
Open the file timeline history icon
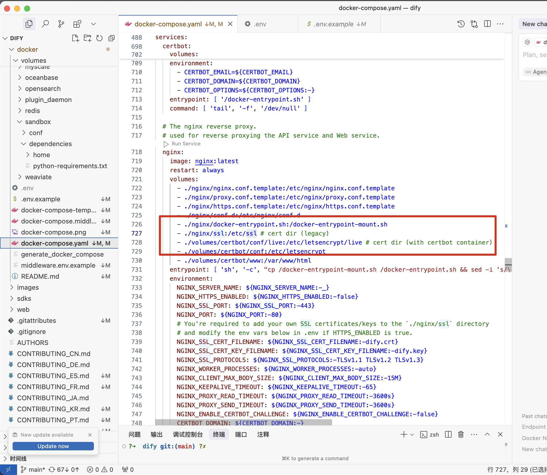[461, 24]
